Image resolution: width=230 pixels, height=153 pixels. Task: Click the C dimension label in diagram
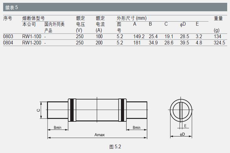(x=38, y=110)
